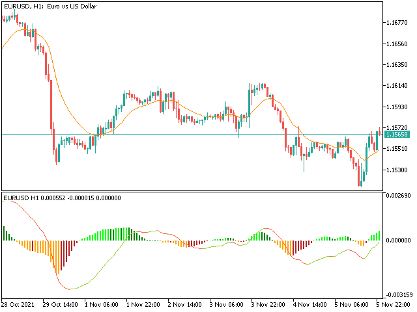417x312 pixels.
Task: Select the 29 Oct 14:00 time label
Action: (x=61, y=304)
